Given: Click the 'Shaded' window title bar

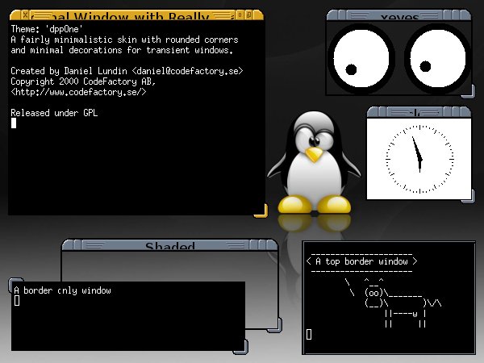Looking at the screenshot, I should (x=170, y=246).
